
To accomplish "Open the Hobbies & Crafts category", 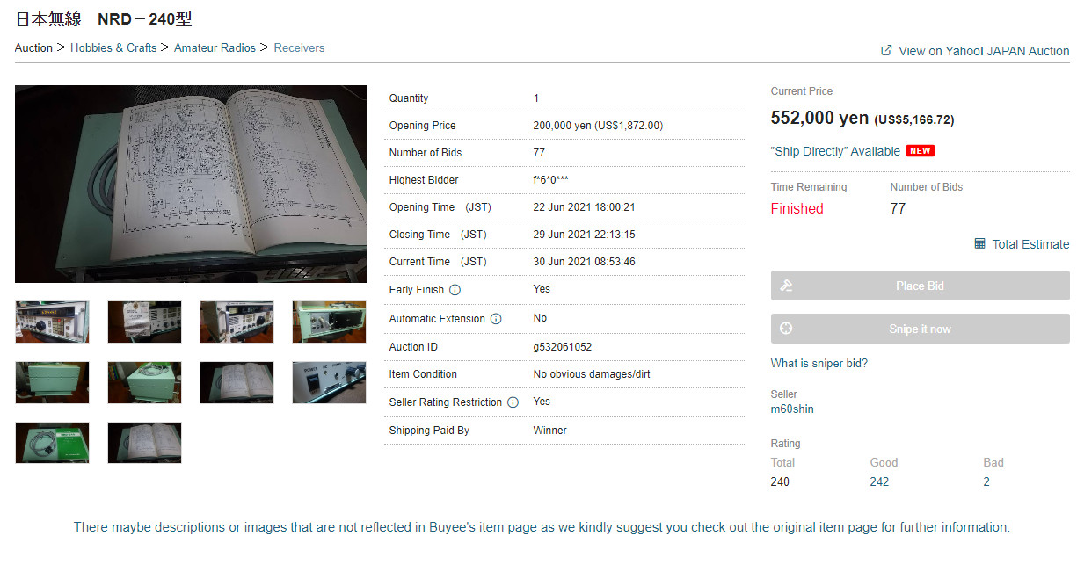I will [x=113, y=47].
